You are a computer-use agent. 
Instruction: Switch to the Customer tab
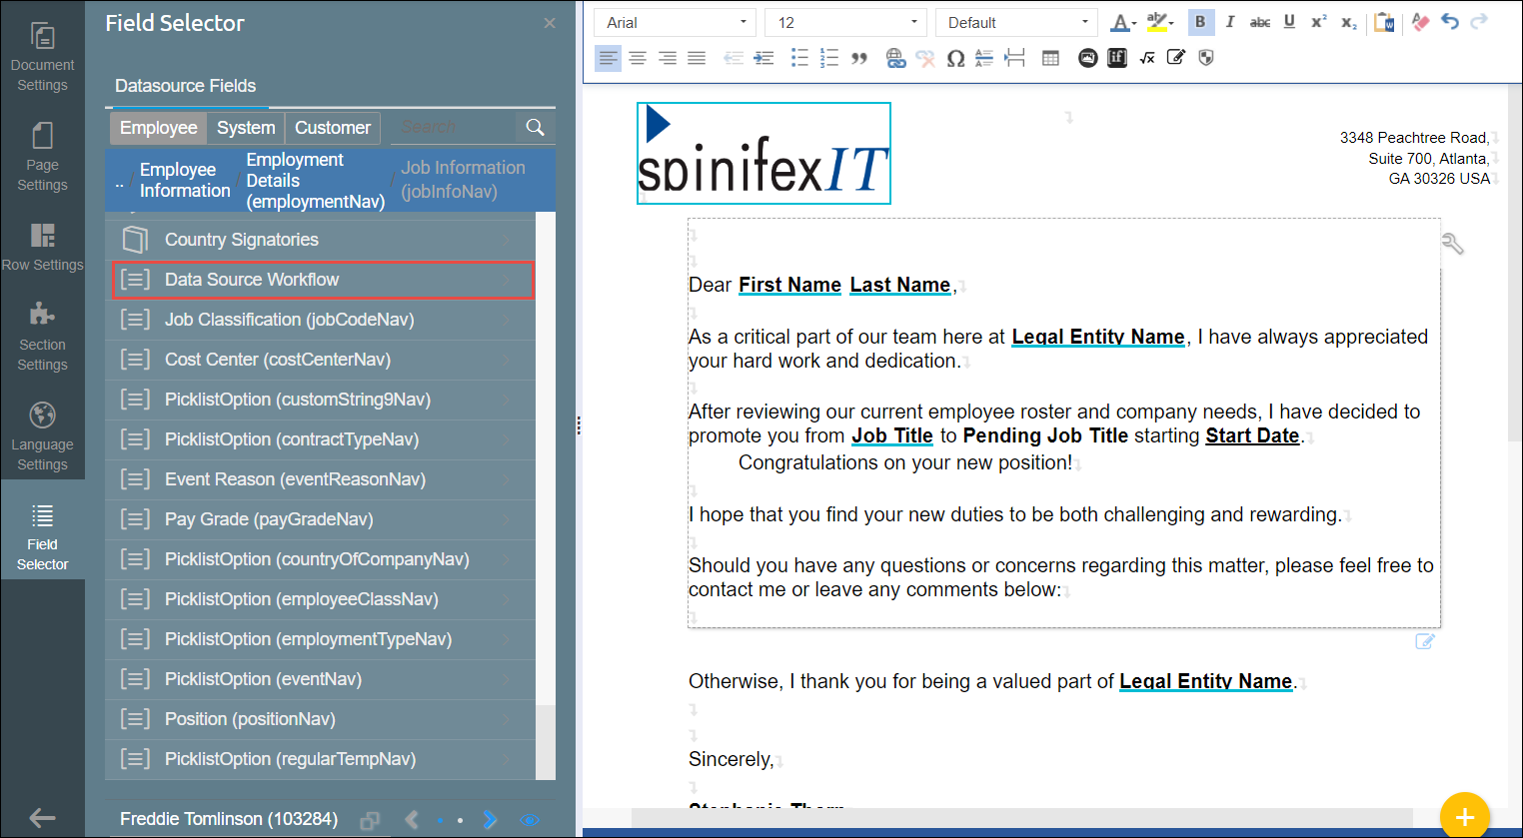pyautogui.click(x=332, y=128)
